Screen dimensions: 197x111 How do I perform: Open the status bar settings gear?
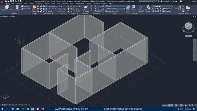pyautogui.click(x=186, y=105)
